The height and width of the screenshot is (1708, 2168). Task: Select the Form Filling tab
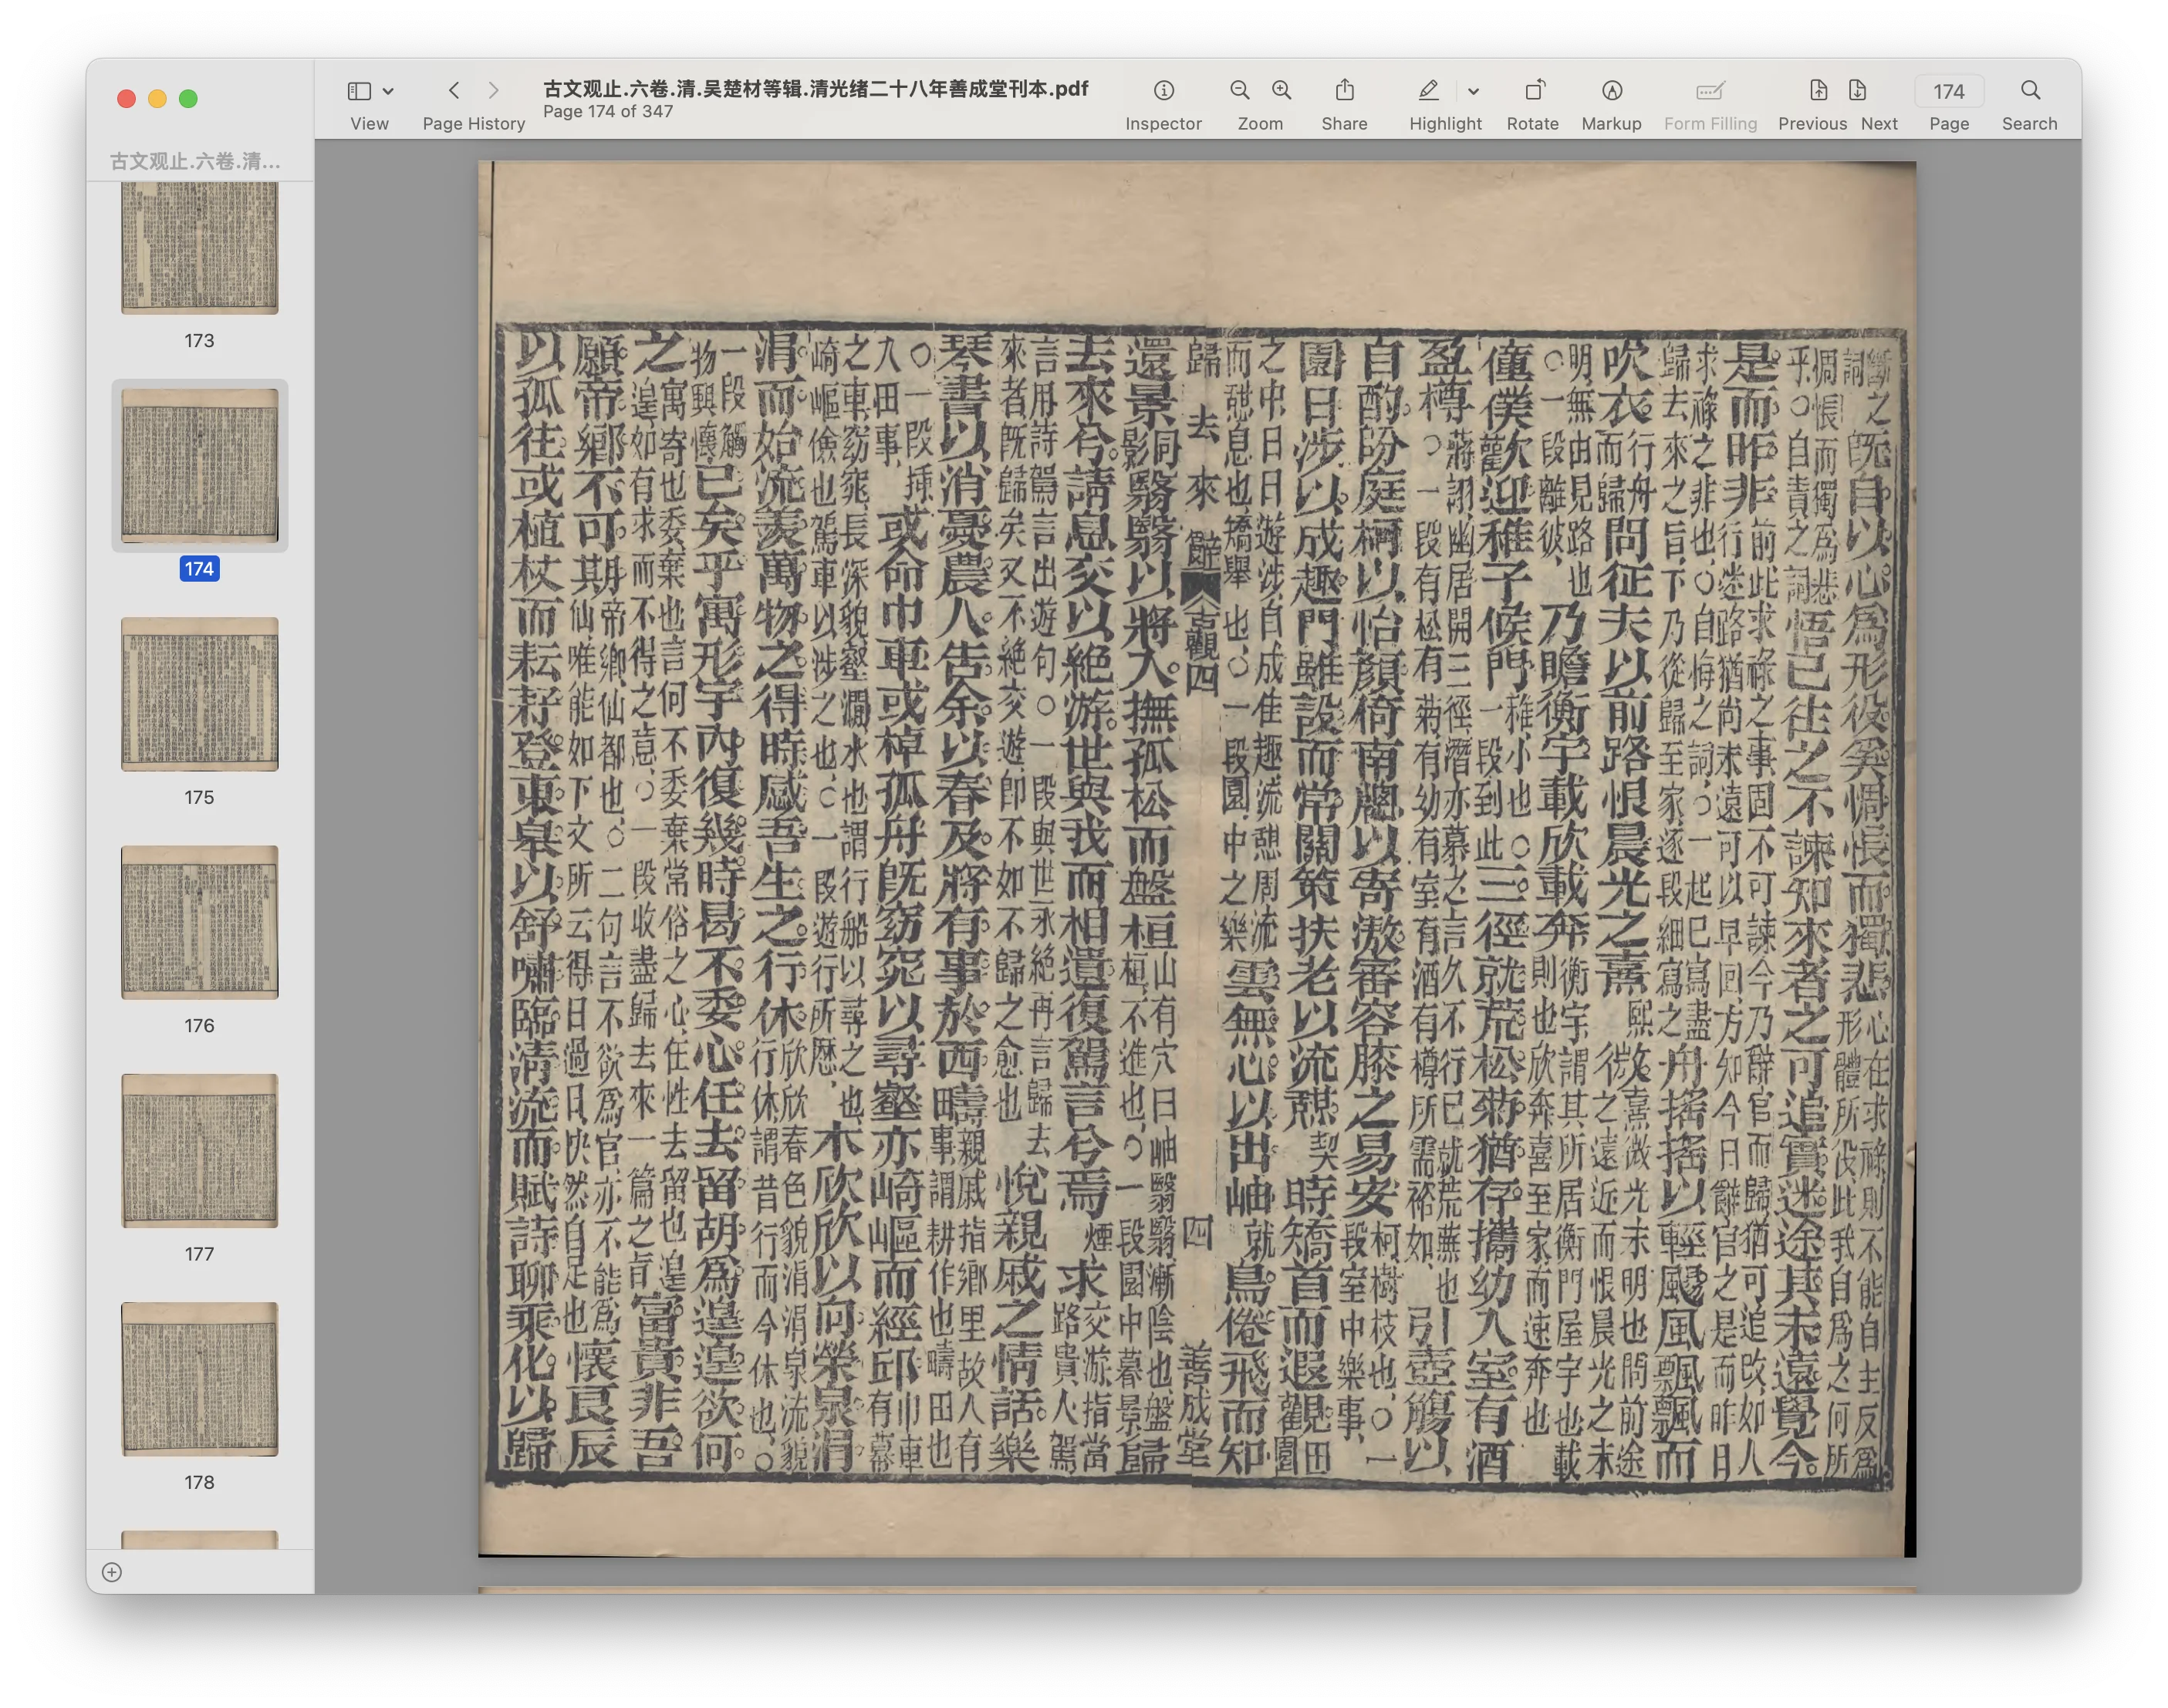point(1710,90)
